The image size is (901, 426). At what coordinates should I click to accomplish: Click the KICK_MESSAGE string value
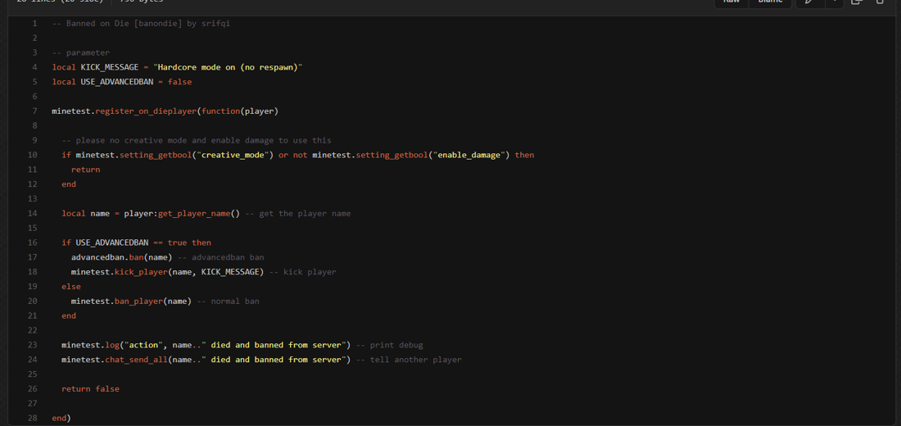[228, 67]
